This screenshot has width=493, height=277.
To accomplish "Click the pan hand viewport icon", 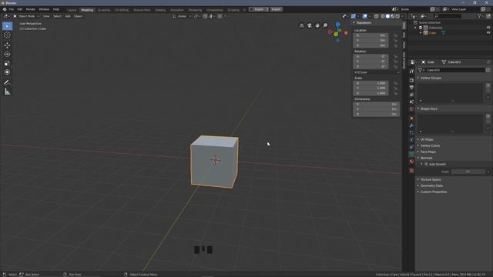I will (317, 25).
